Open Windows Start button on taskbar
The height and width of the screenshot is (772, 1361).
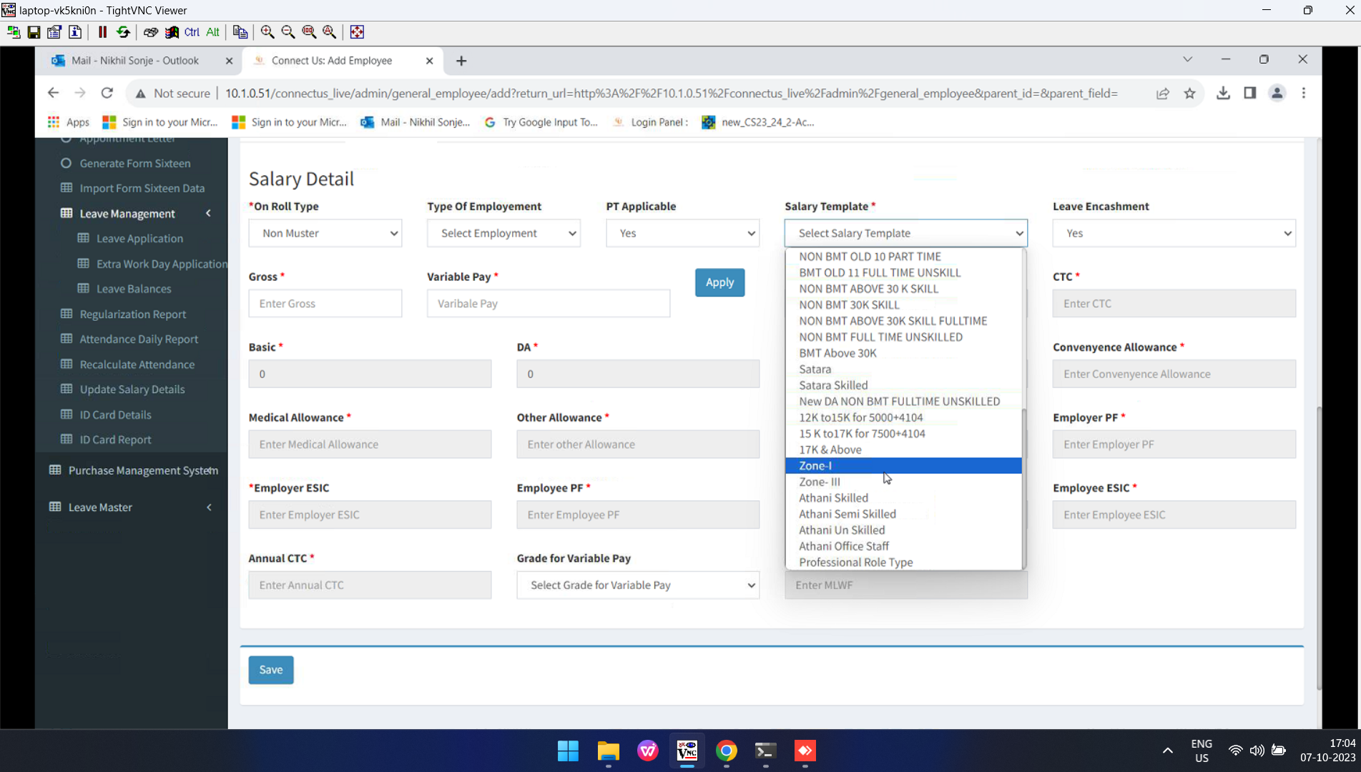click(x=568, y=751)
